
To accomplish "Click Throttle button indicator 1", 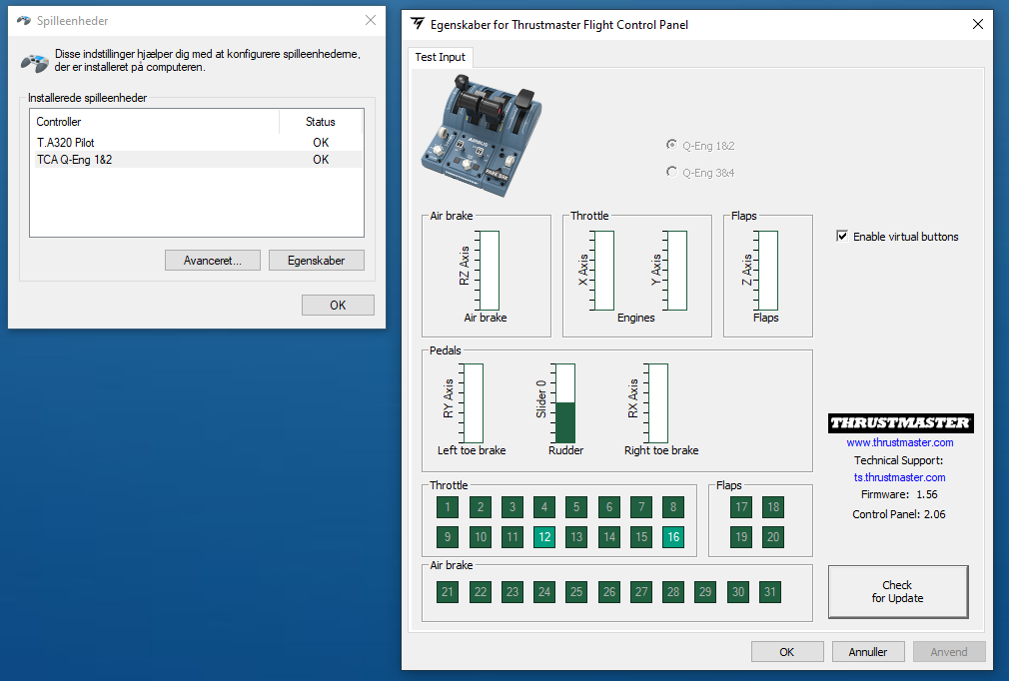I will 448,506.
